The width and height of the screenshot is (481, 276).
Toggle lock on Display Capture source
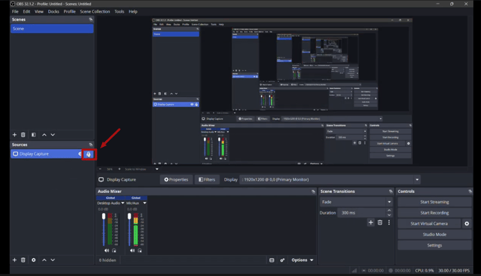click(x=88, y=154)
